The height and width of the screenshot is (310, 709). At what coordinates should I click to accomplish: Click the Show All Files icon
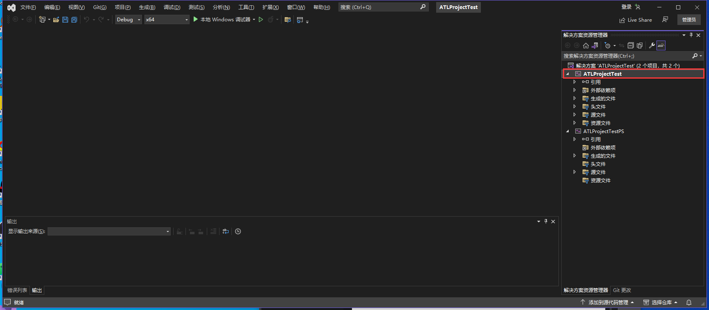pyautogui.click(x=640, y=45)
